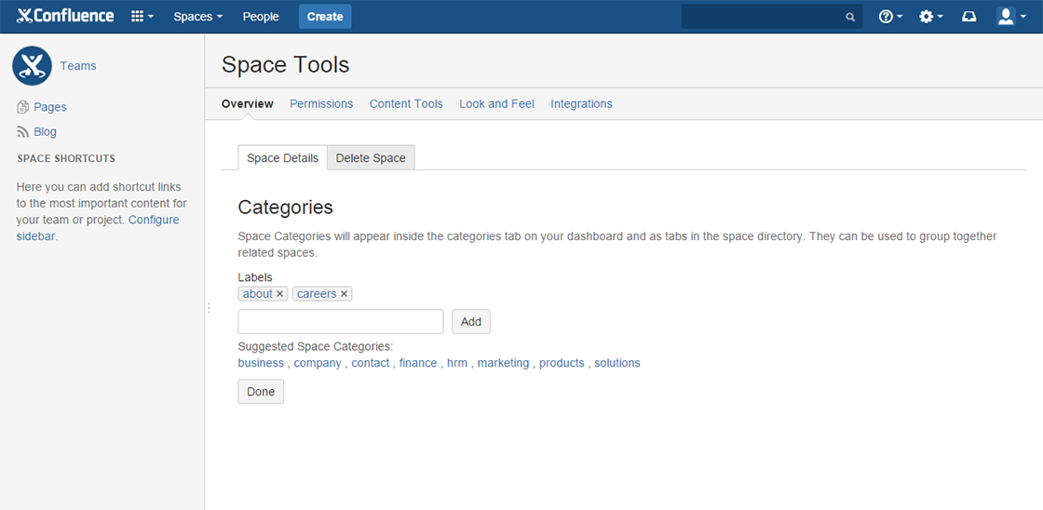The width and height of the screenshot is (1043, 510).
Task: Add suggested category 'marketing'
Action: click(x=503, y=363)
